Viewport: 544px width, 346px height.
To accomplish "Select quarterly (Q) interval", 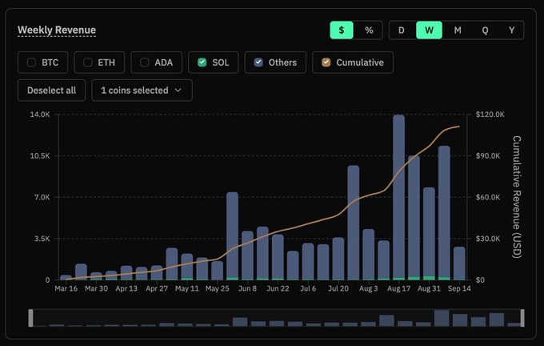I will click(x=485, y=30).
